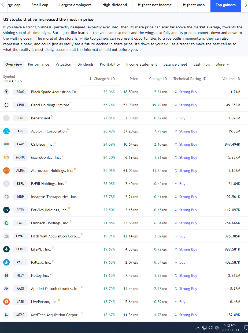Open the Largest employers tab
Viewport: 248px width, 333px height.
coord(75,5)
